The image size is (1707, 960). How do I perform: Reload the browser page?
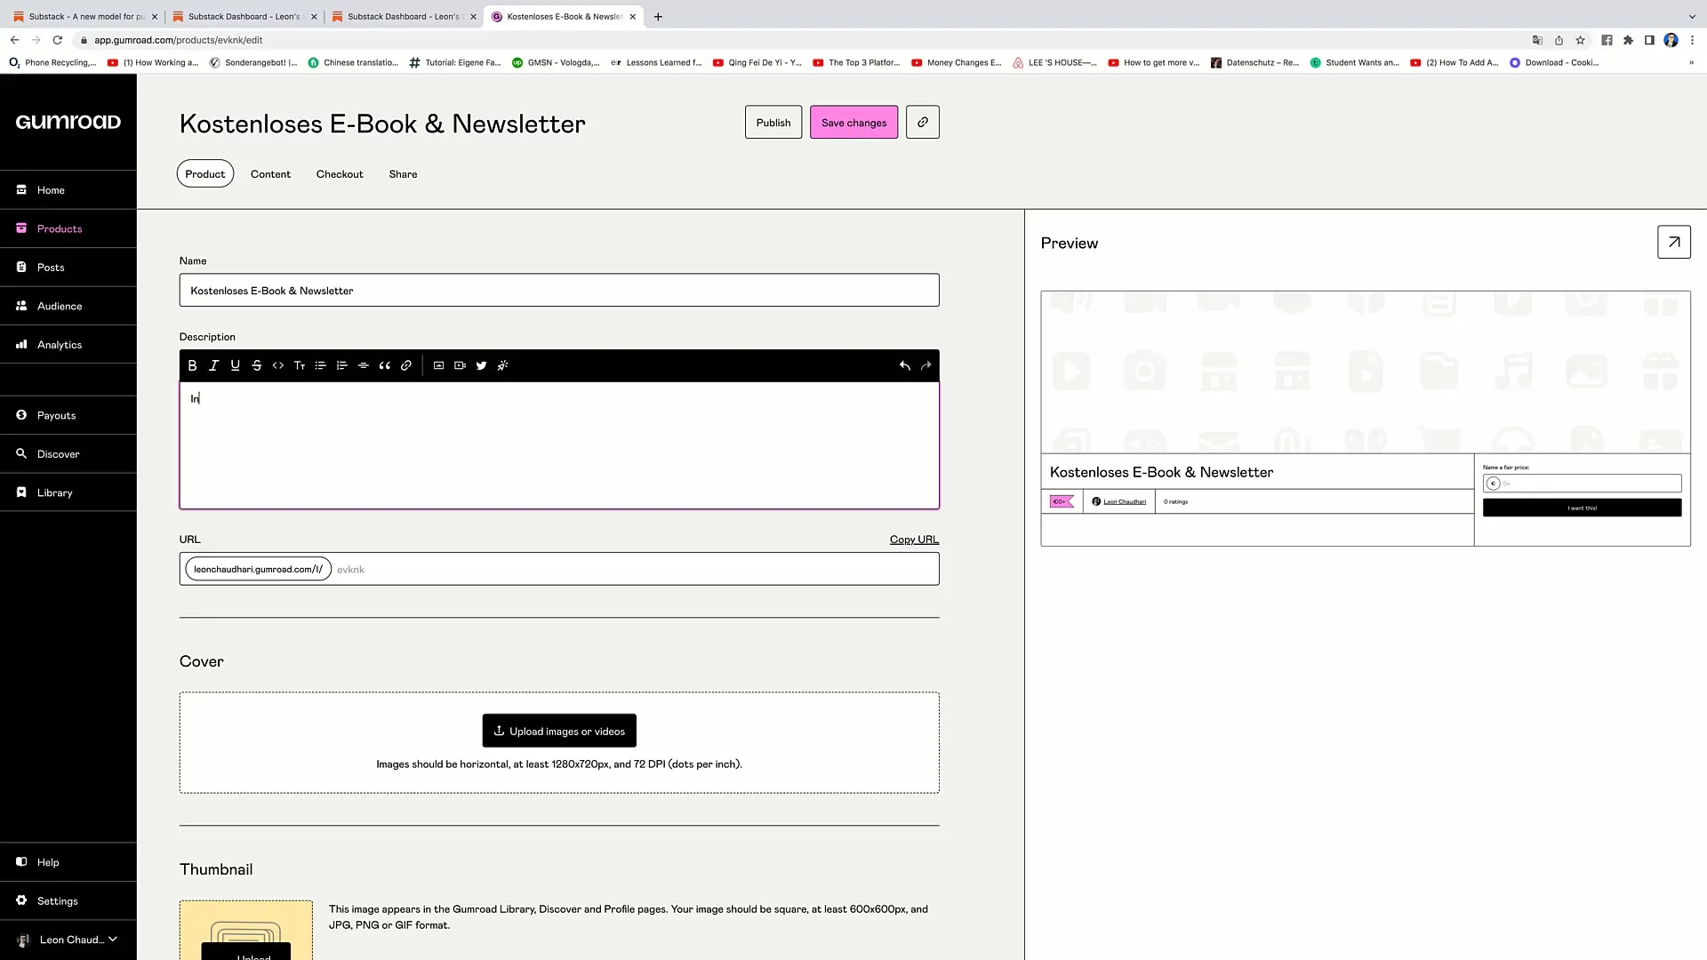pyautogui.click(x=58, y=40)
